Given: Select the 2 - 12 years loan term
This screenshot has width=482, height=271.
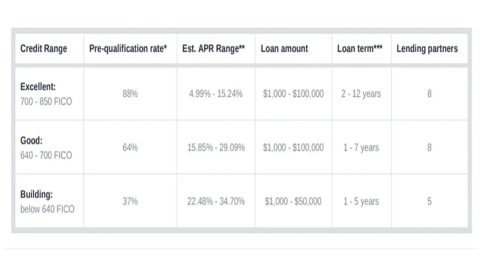Looking at the screenshot, I should tap(361, 94).
